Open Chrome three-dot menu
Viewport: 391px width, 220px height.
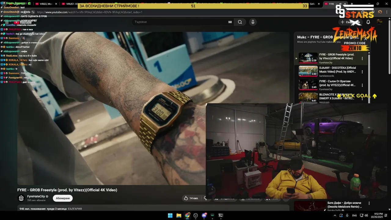pos(387,12)
